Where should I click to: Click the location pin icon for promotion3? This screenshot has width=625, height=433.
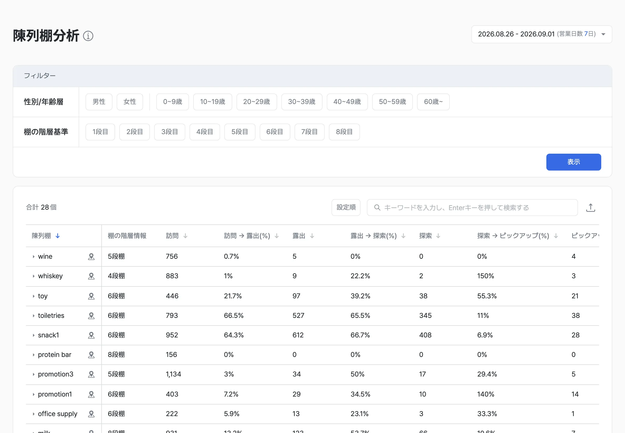point(91,374)
